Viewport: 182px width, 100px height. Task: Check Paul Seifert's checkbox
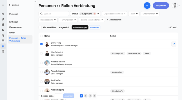[x=42, y=81]
